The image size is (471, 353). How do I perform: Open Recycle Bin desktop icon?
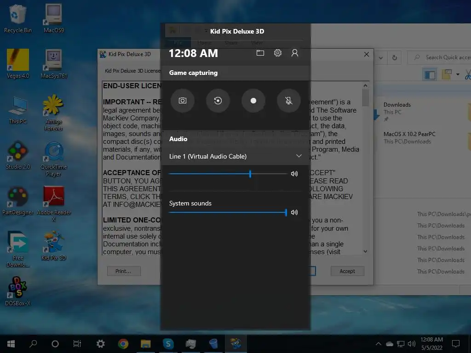pos(18,18)
